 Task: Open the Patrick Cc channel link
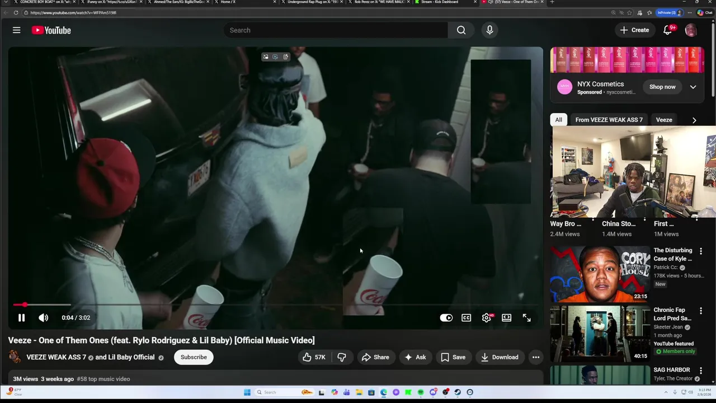(666, 268)
